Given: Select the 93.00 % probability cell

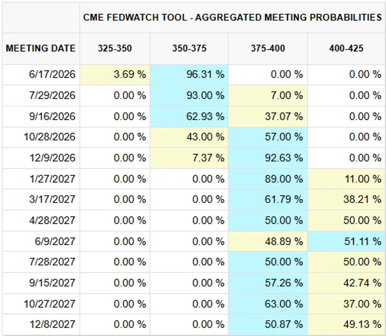Looking at the screenshot, I should click(189, 96).
